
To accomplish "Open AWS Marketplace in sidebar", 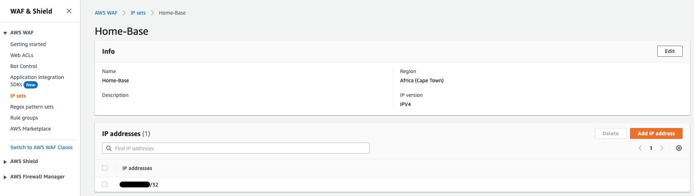I will click(x=30, y=129).
